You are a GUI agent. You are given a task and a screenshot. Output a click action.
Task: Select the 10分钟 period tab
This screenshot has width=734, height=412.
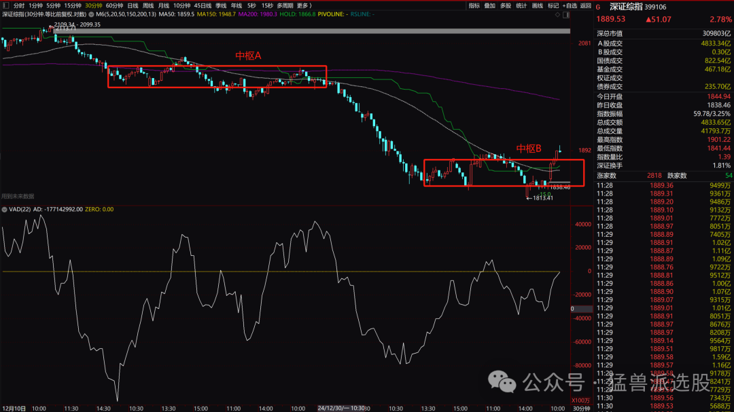181,5
